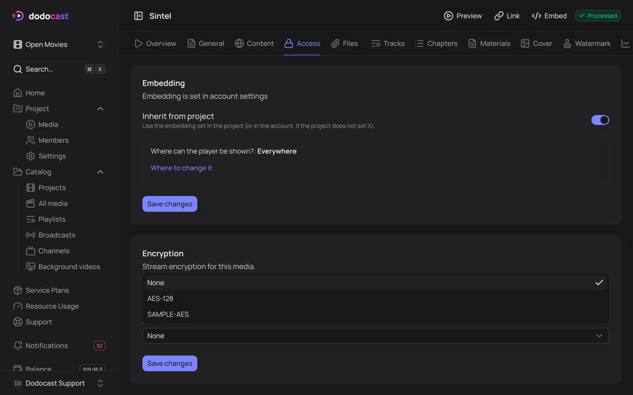Collapse the Project section chevron
Screen dimensions: 633x395
click(x=100, y=109)
